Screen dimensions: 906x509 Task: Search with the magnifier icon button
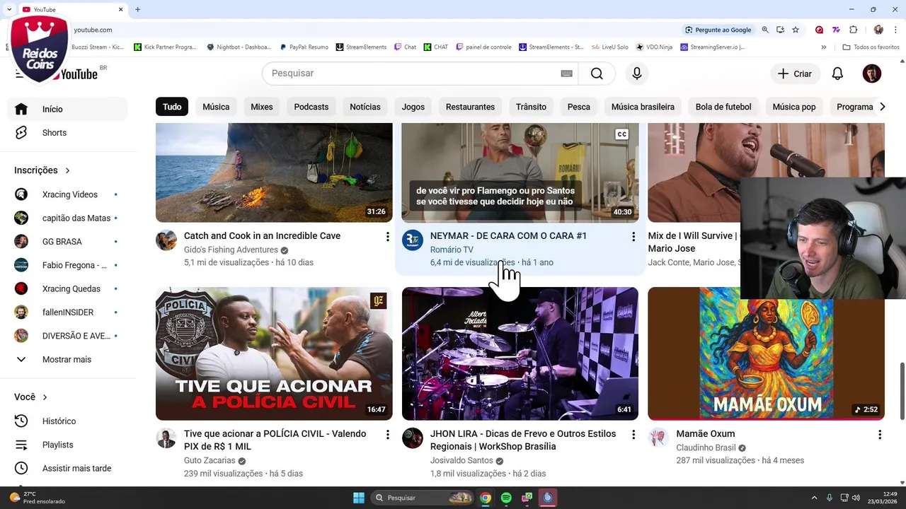pos(597,74)
